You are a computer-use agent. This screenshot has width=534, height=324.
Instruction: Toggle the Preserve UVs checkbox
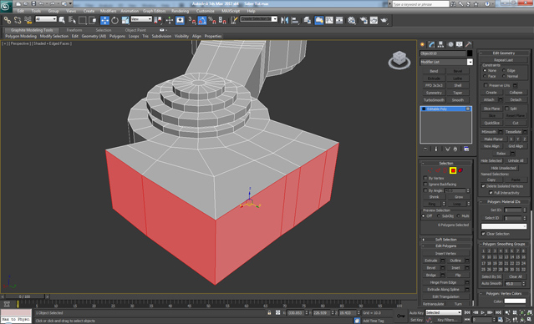[x=486, y=85]
